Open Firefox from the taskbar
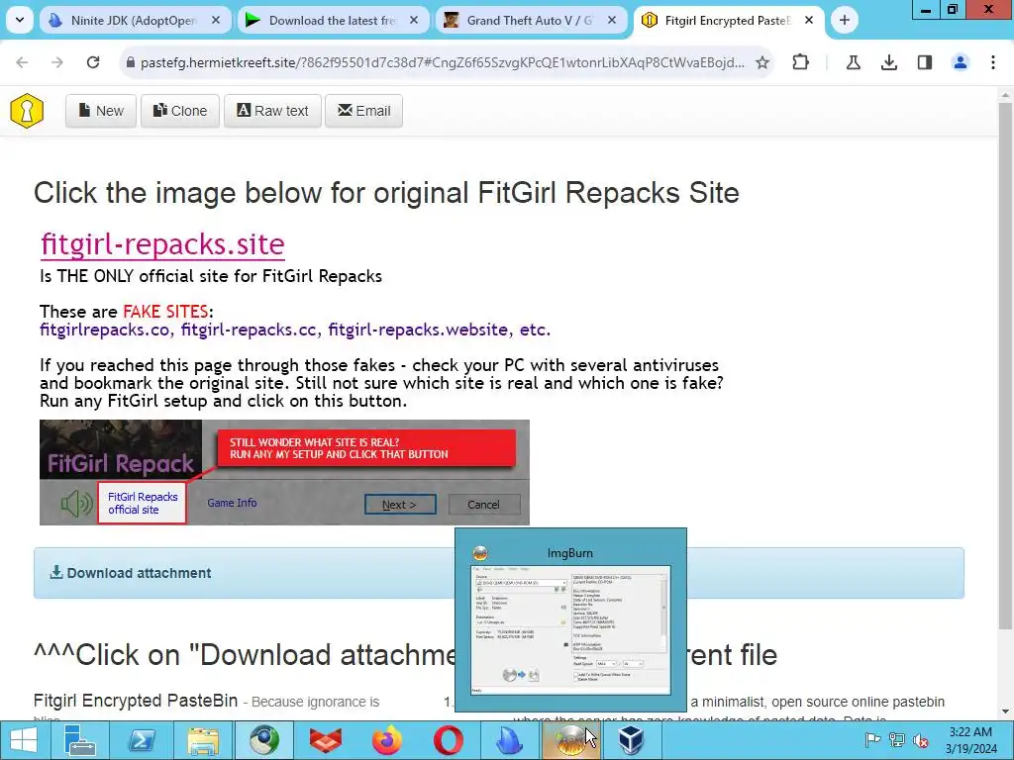The height and width of the screenshot is (760, 1014). (x=387, y=740)
